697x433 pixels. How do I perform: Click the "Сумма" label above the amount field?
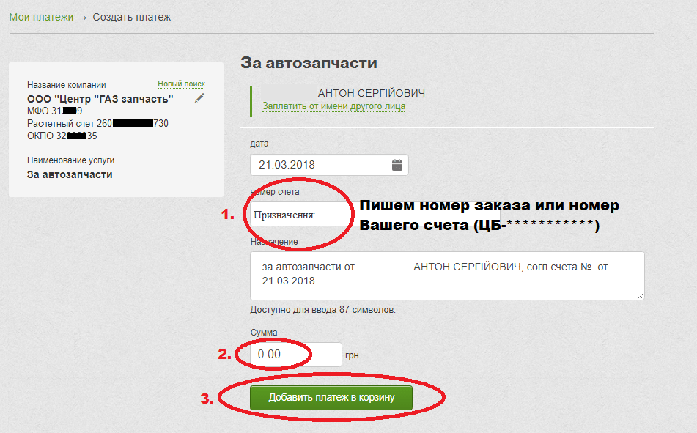click(265, 332)
